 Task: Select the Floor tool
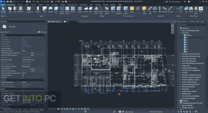56,10
